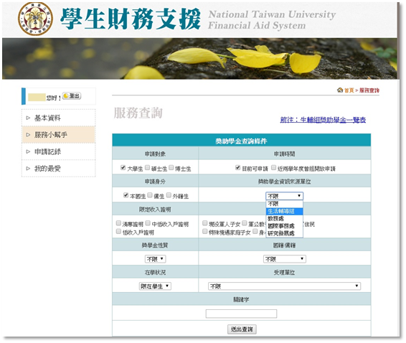Open the 在學狀況 dropdown showing 限在學生
This screenshot has height=343, width=406.
click(155, 286)
